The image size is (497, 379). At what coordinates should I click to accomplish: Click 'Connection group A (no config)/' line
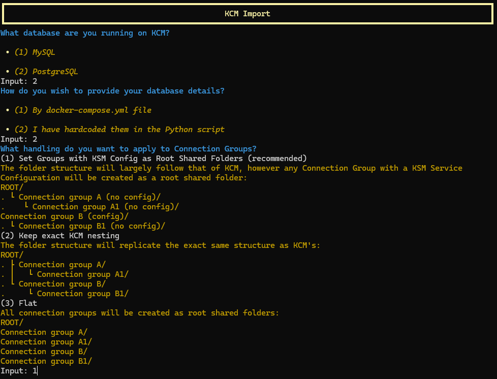coord(90,197)
